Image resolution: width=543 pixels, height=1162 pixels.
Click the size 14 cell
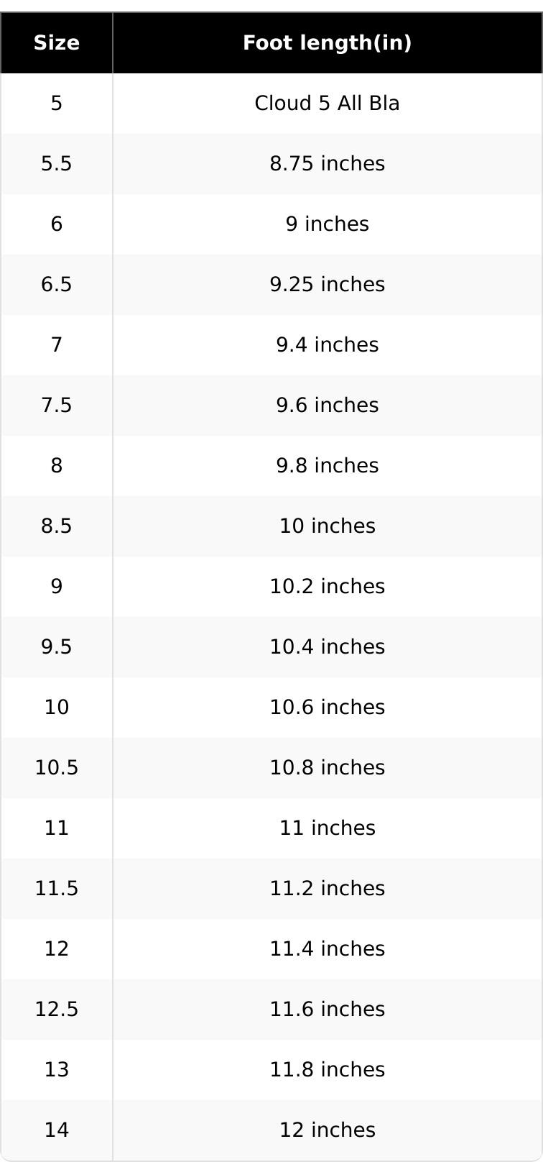[x=57, y=1130]
